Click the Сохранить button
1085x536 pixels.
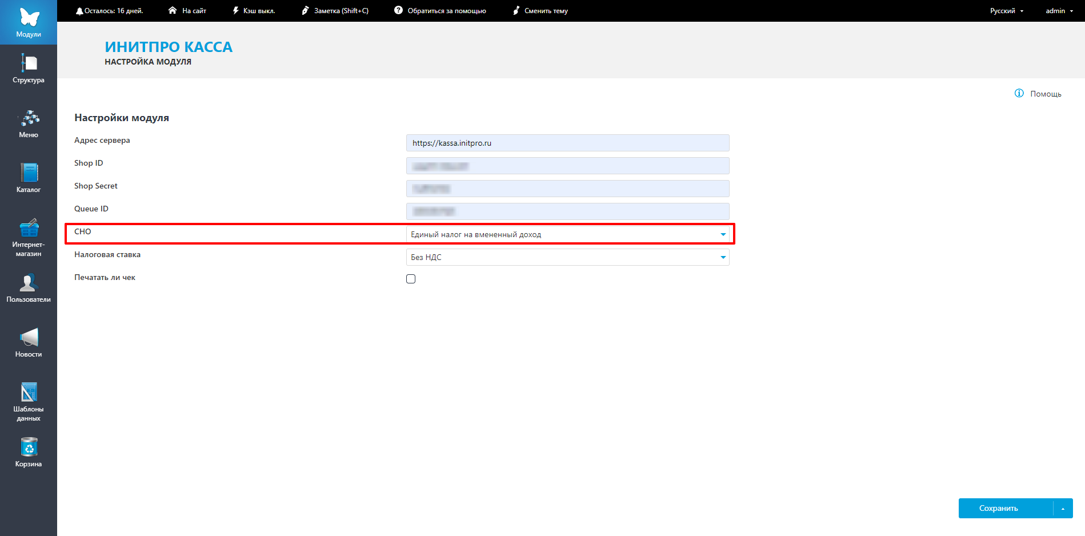pyautogui.click(x=1006, y=508)
